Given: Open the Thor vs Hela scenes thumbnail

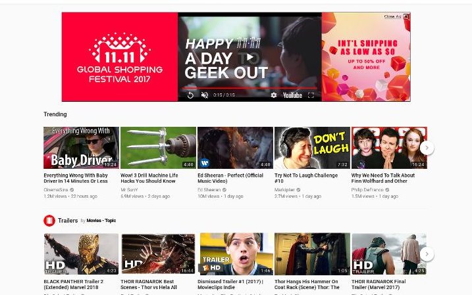Looking at the screenshot, I should tap(159, 254).
